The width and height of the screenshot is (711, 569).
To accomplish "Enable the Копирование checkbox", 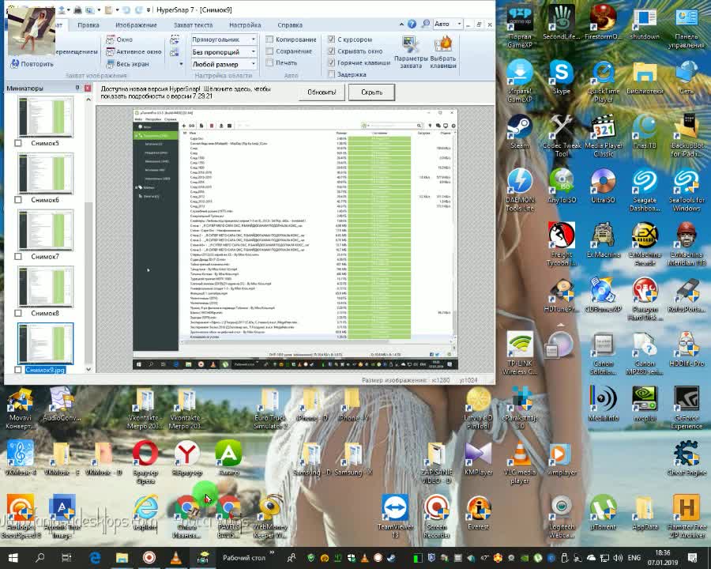I will (x=270, y=40).
